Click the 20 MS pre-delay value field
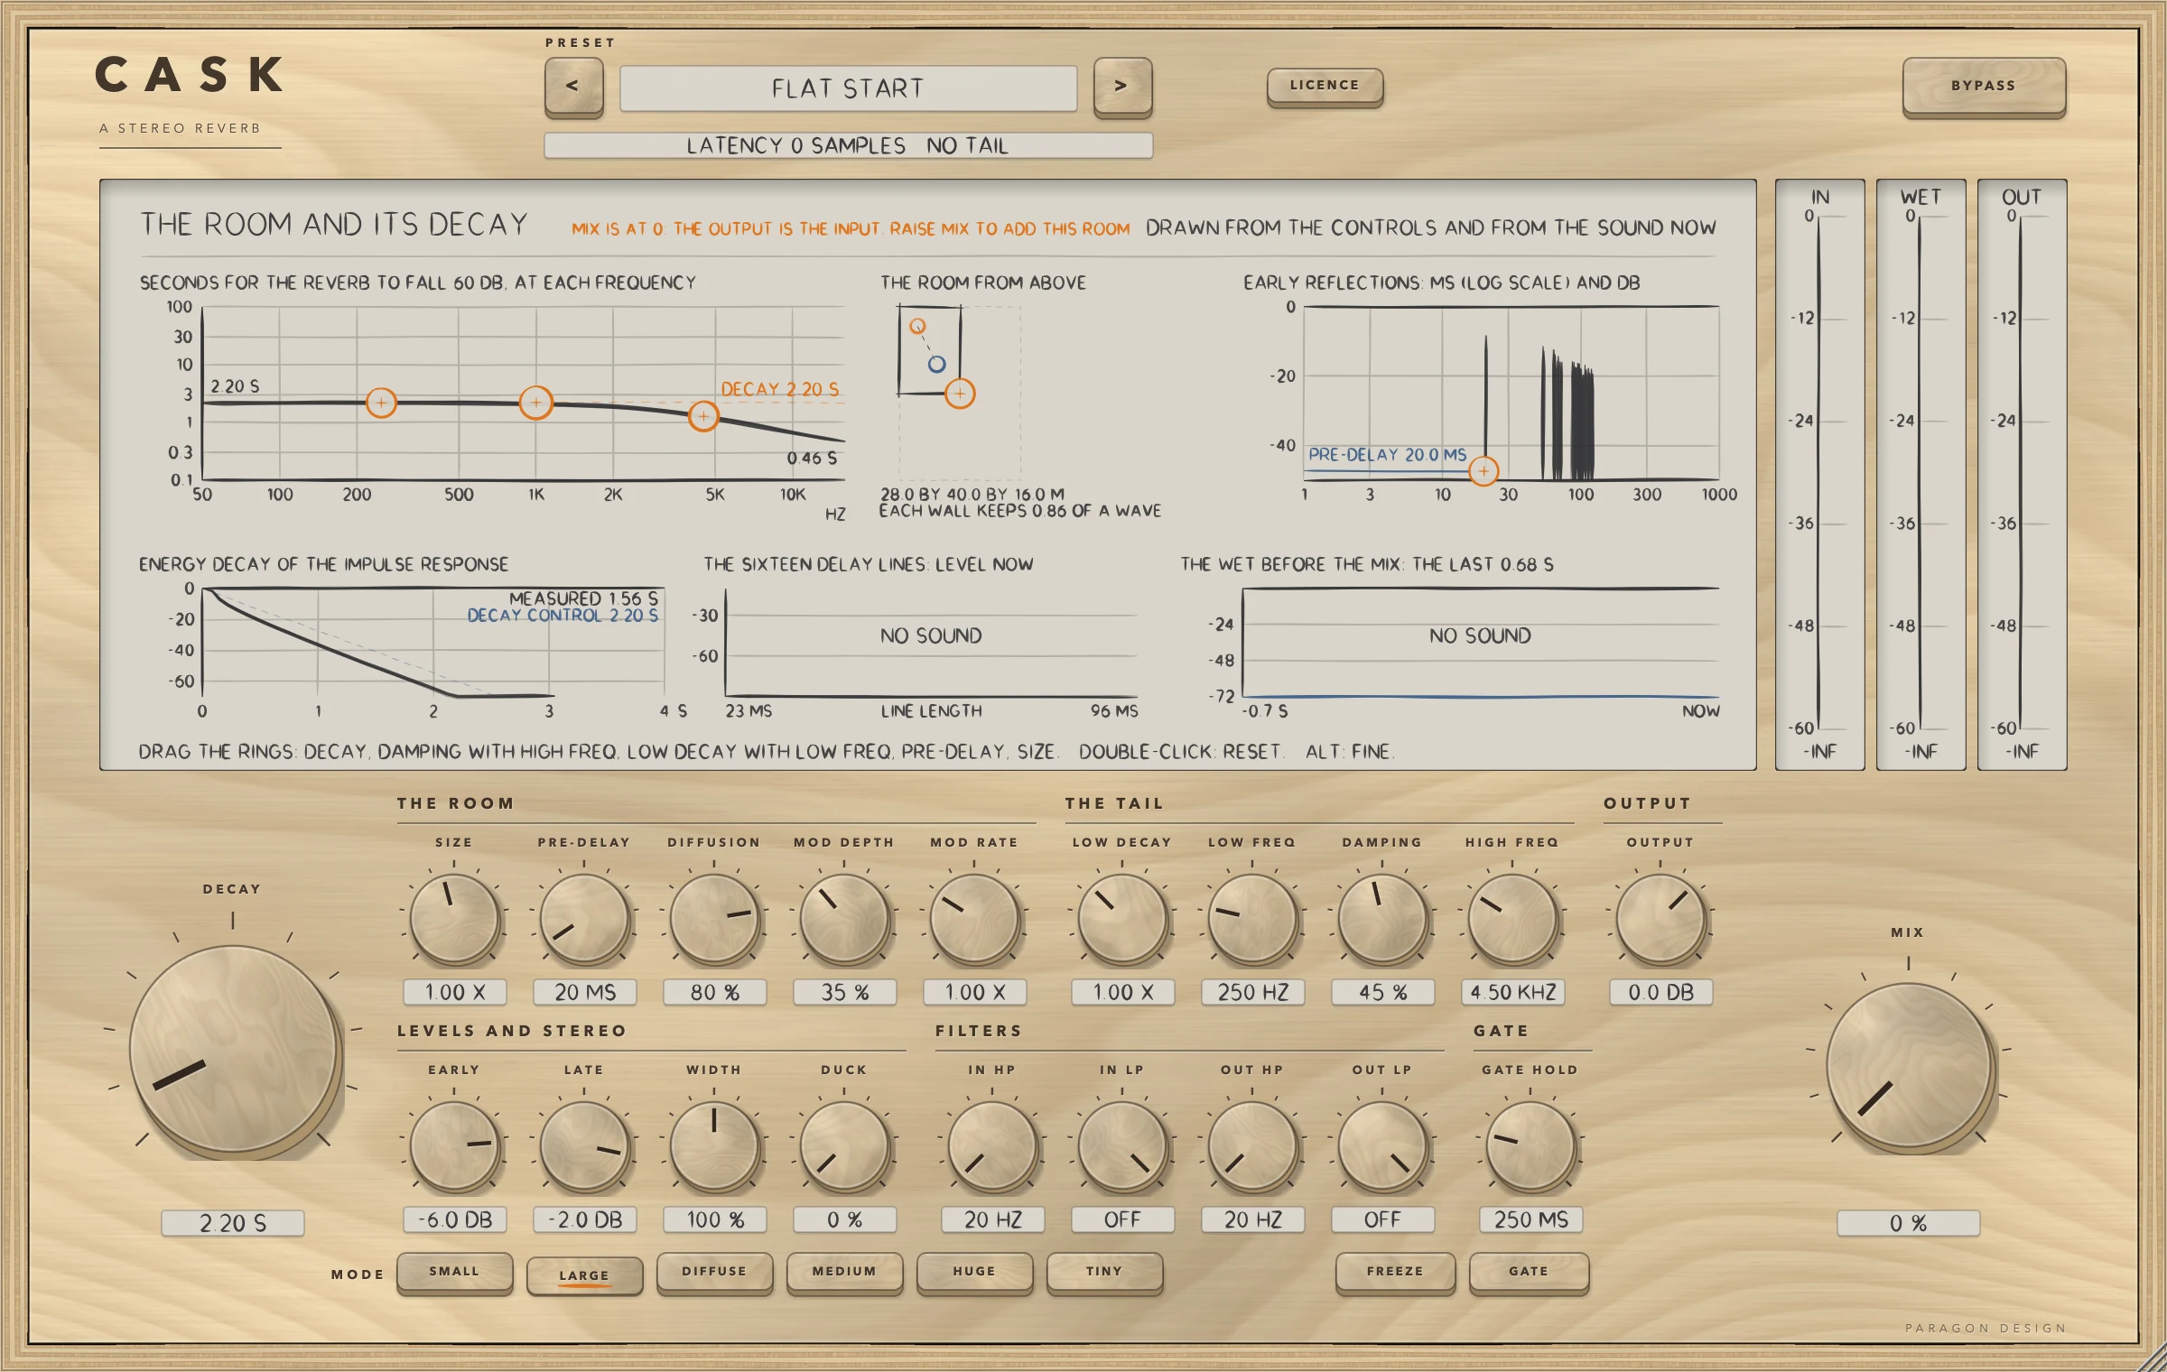The image size is (2167, 1372). point(585,992)
